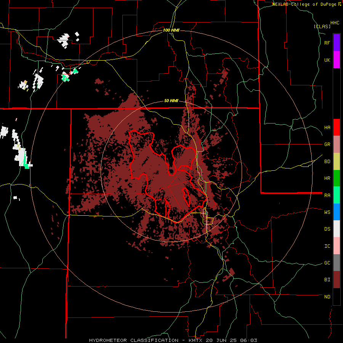Image resolution: width=343 pixels, height=343 pixels.
Task: Click the IC light pink legend swatch
Action: tap(337, 246)
